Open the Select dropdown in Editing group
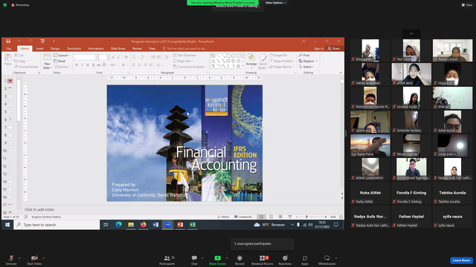Image resolution: width=476 pixels, height=267 pixels. click(x=306, y=67)
